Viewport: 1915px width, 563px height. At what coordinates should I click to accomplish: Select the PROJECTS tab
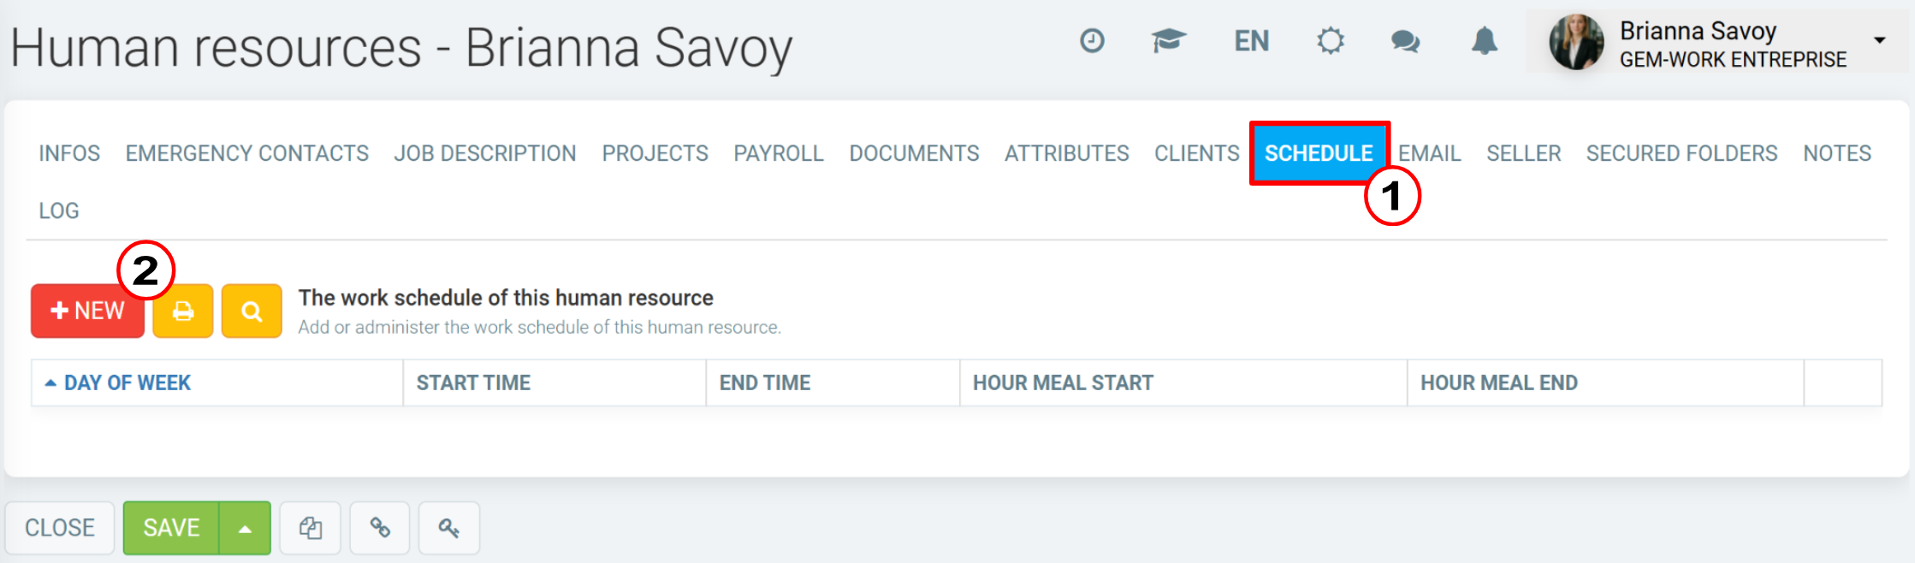pyautogui.click(x=655, y=153)
